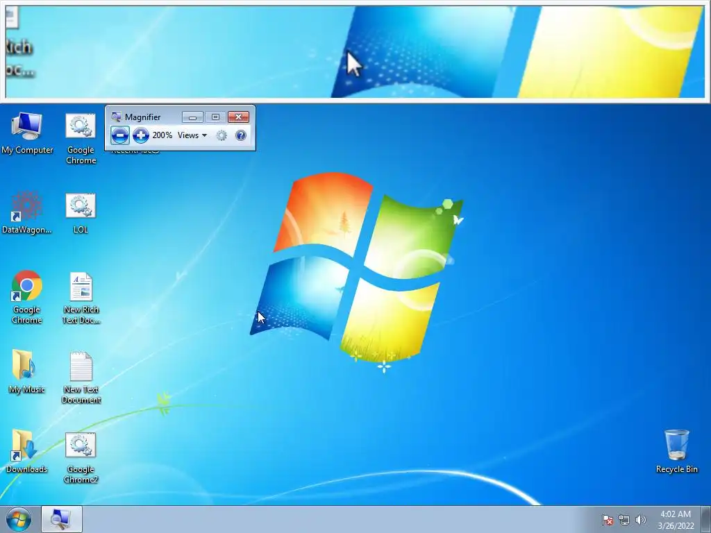
Task: Select the Google Chrome browser shortcut
Action: pyautogui.click(x=27, y=297)
